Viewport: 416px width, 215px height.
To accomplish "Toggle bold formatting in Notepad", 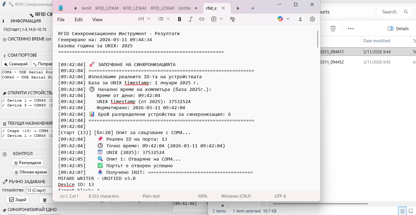I will [179, 19].
